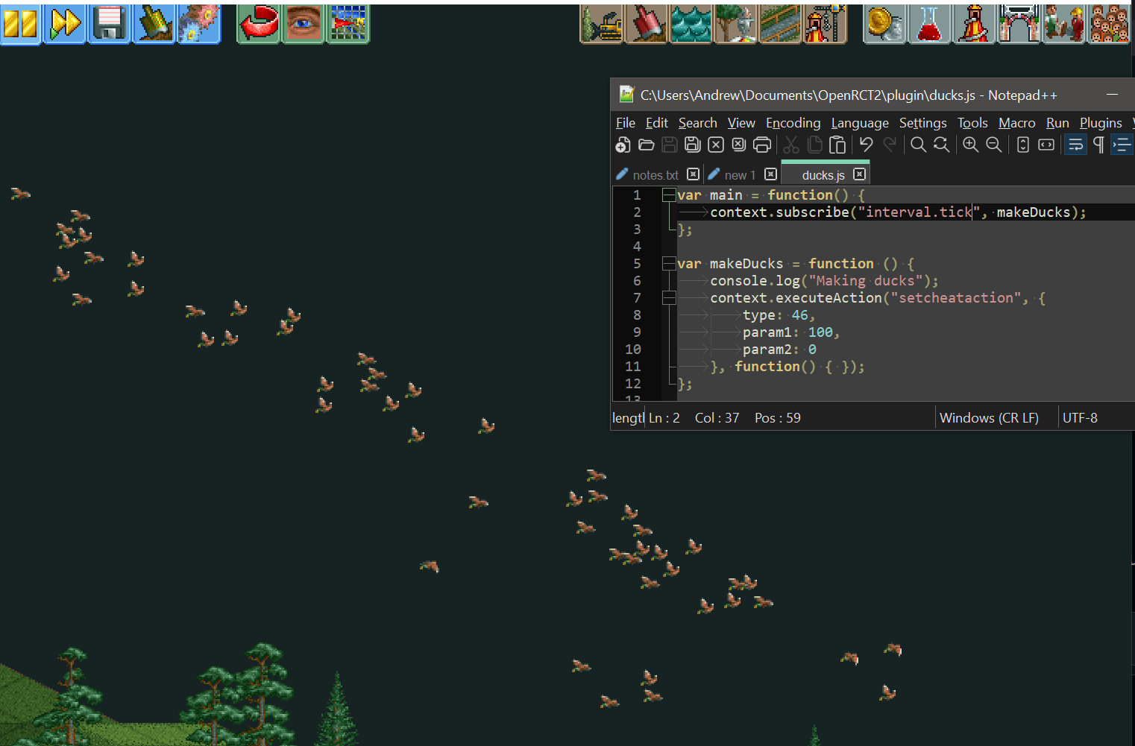
Task: Enable fast-forward mode
Action: (65, 23)
